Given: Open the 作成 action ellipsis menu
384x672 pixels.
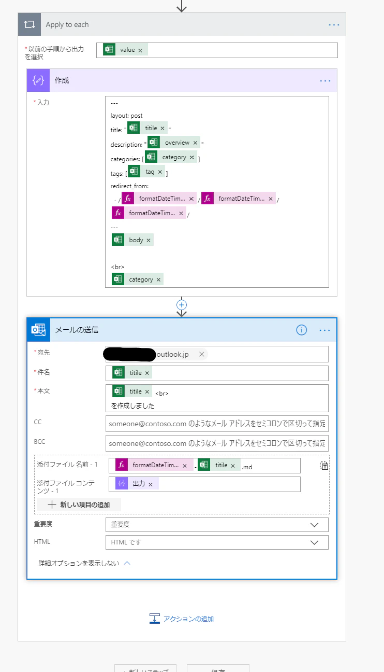Looking at the screenshot, I should [325, 80].
